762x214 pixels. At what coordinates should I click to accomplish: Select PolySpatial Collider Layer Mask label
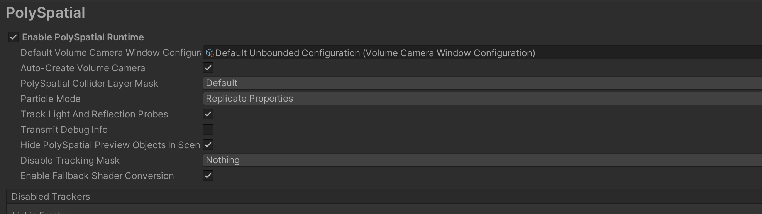pos(89,84)
